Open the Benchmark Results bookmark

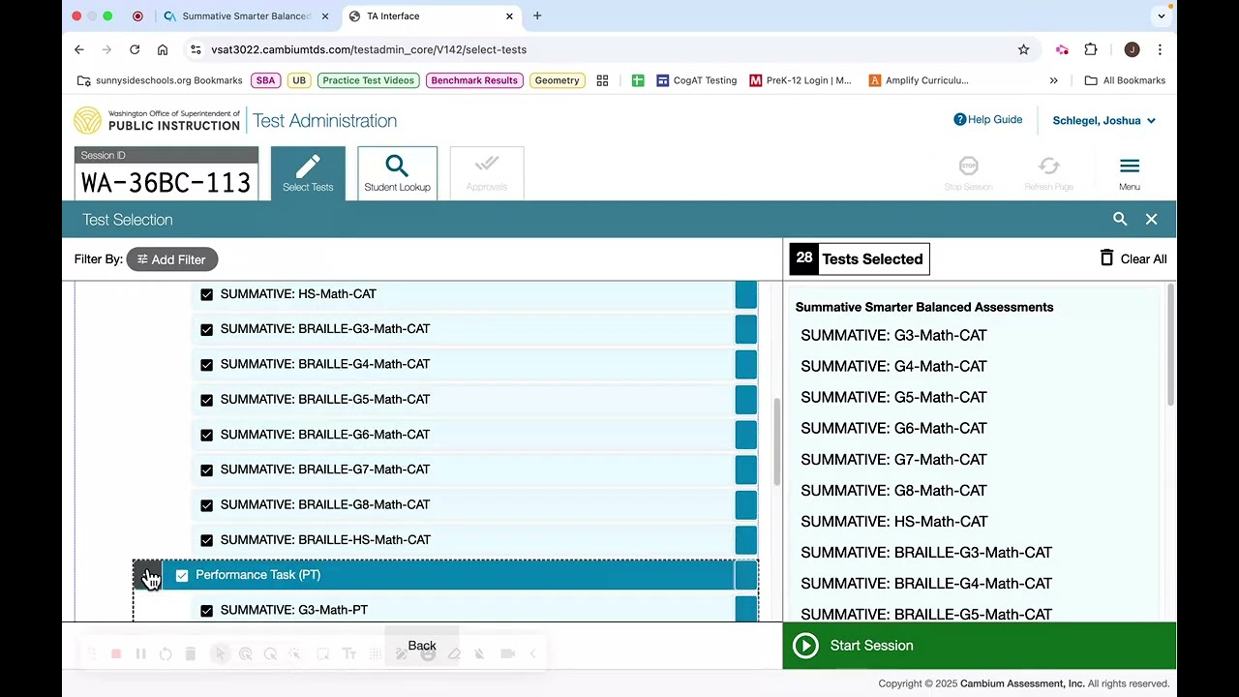pyautogui.click(x=474, y=80)
